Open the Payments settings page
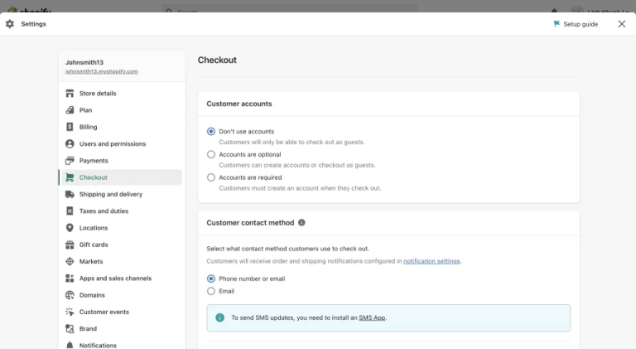This screenshot has height=349, width=636. pyautogui.click(x=94, y=161)
